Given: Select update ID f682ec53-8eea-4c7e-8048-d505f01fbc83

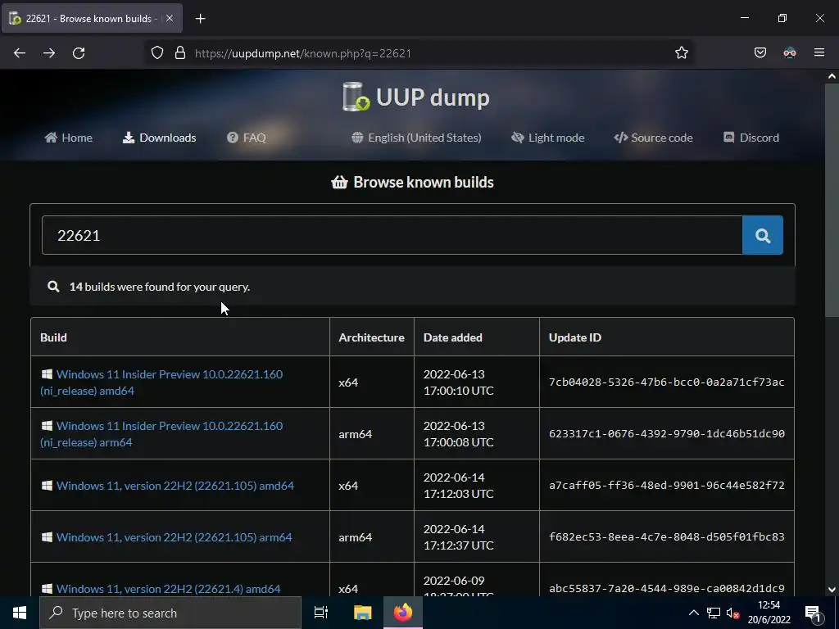Looking at the screenshot, I should (667, 537).
